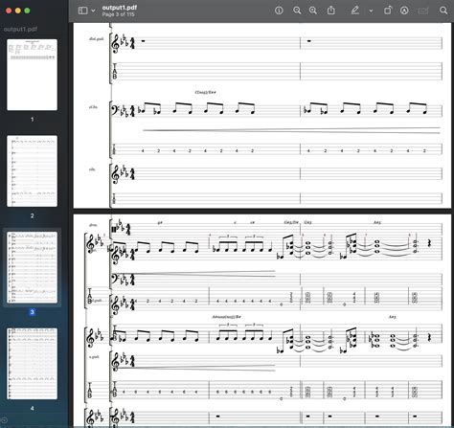
Task: Click the output1.pdf window title
Action: pos(120,8)
